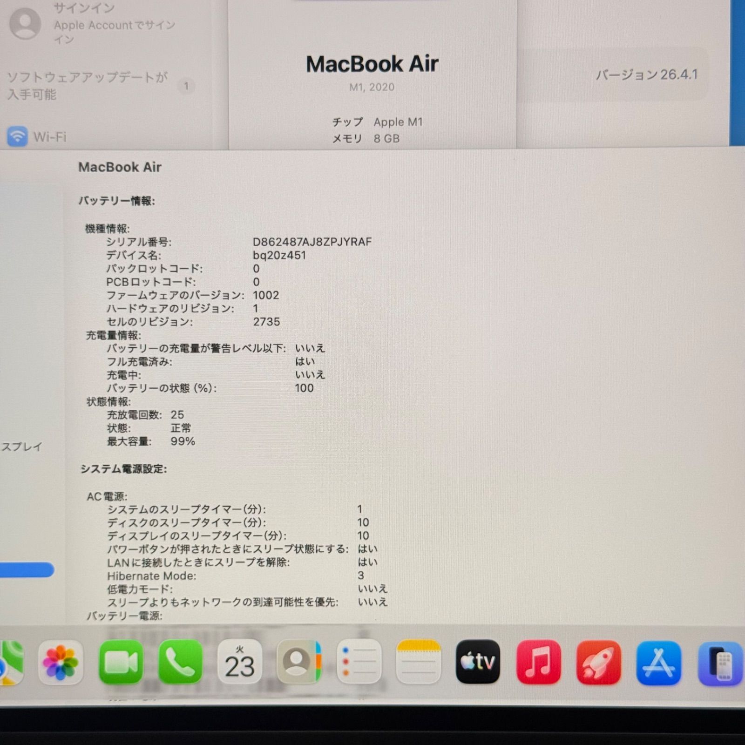Click the AC電源 section label
Viewport: 745px width, 745px height.
(107, 496)
